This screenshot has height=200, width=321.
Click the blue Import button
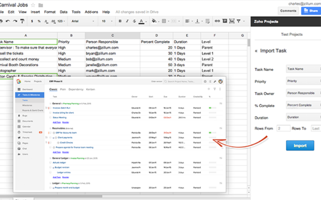[300, 146]
